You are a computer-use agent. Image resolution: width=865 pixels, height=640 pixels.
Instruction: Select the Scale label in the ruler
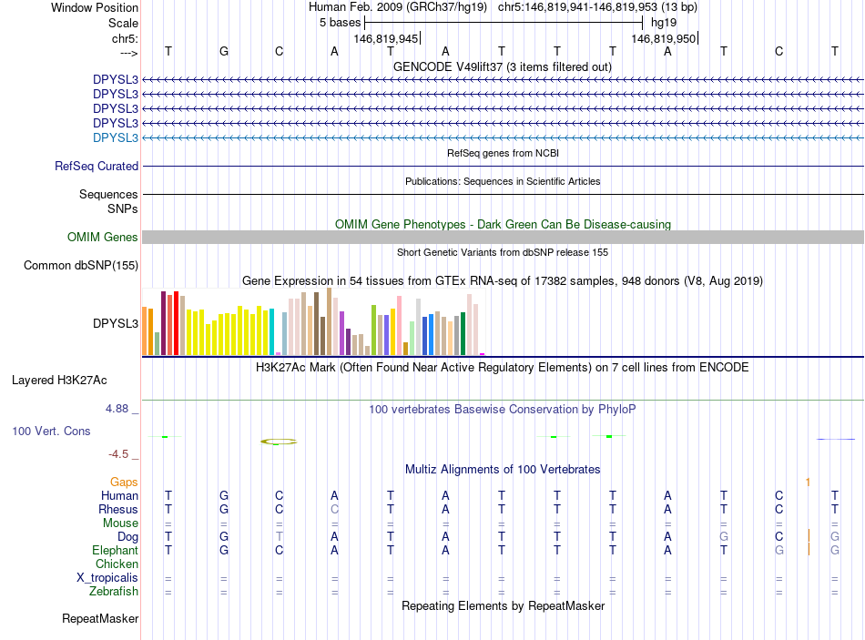point(123,23)
